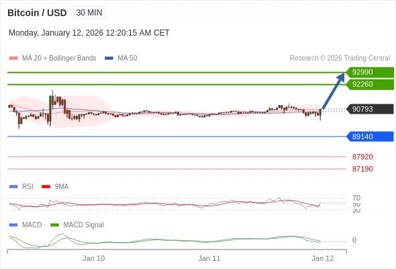396x269 pixels.
Task: Click the Jan 11 date axis label
Action: (x=209, y=258)
